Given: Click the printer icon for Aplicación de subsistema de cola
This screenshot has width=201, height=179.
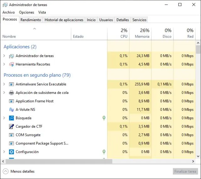Looking at the screenshot, I should pyautogui.click(x=12, y=93).
